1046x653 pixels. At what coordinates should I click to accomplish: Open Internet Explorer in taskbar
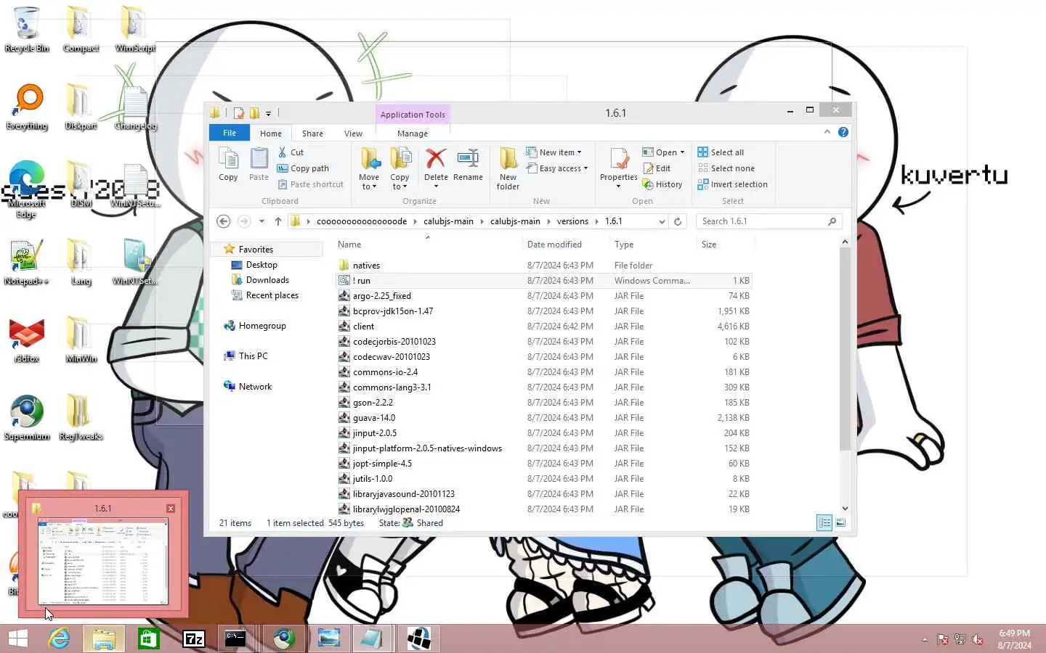59,638
